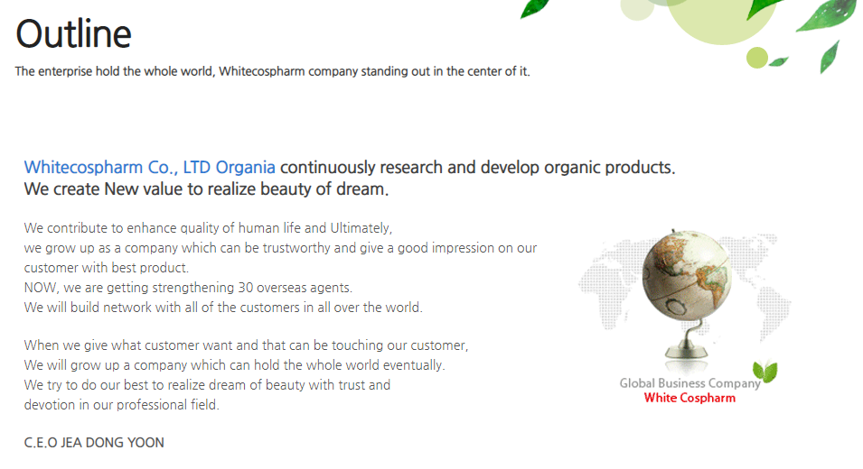Click the leaf hanging below the large circle
Viewport: 863px width, 469px height.
tap(829, 57)
